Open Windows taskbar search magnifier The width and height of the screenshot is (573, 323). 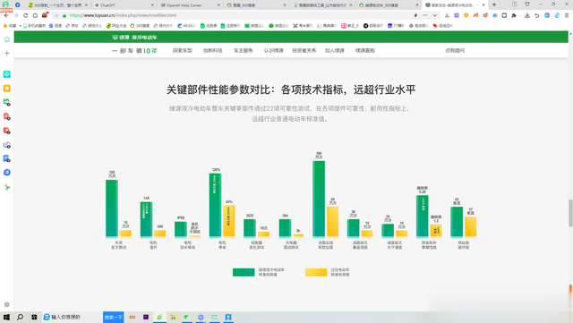pos(20,317)
